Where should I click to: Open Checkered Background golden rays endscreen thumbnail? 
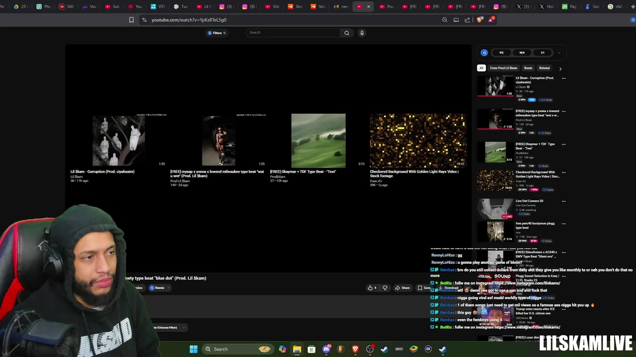[x=418, y=141]
